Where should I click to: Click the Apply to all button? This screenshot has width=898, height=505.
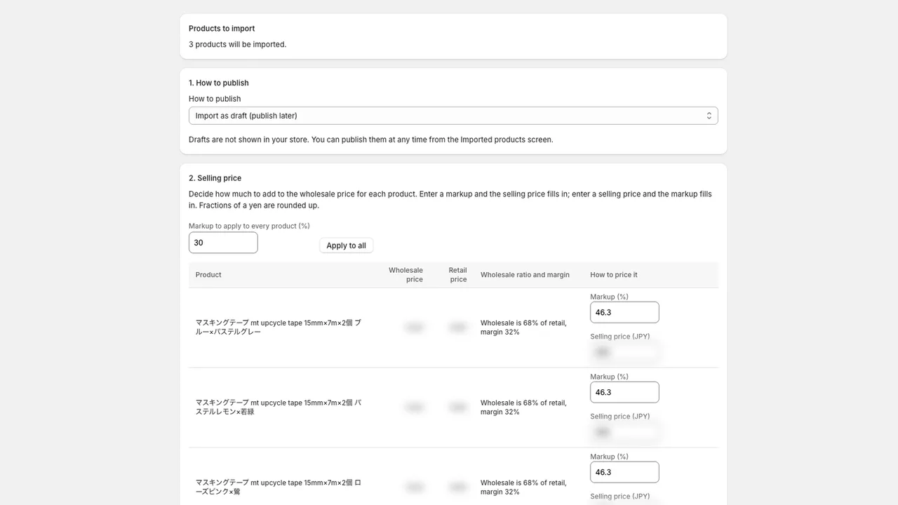click(x=346, y=245)
